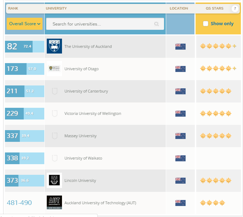Viewport: 243px width, 217px height.
Task: Click the QS STARS column header
Action: point(215,9)
